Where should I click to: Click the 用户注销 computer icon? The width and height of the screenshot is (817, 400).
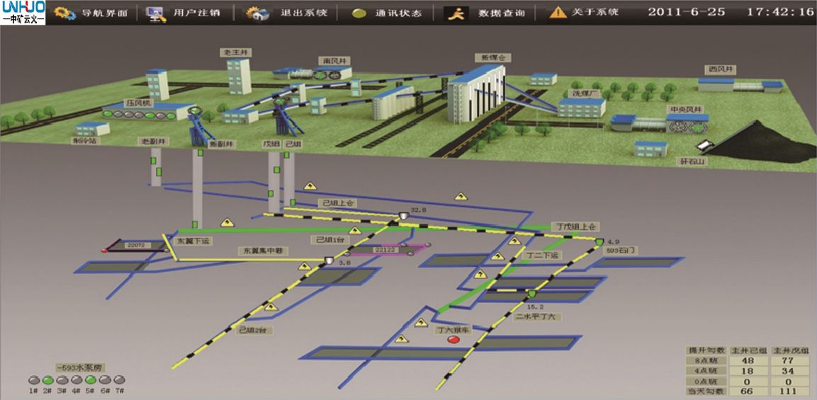(156, 13)
